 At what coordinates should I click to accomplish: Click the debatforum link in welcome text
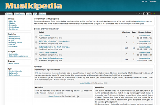point(141,21)
